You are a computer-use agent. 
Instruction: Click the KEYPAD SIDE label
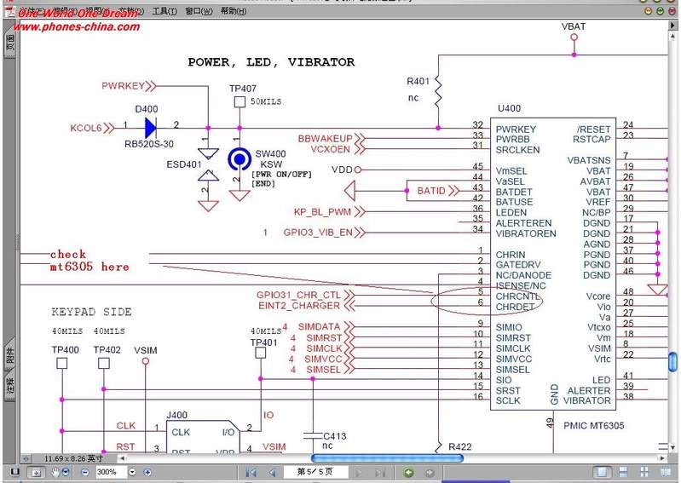tap(91, 312)
